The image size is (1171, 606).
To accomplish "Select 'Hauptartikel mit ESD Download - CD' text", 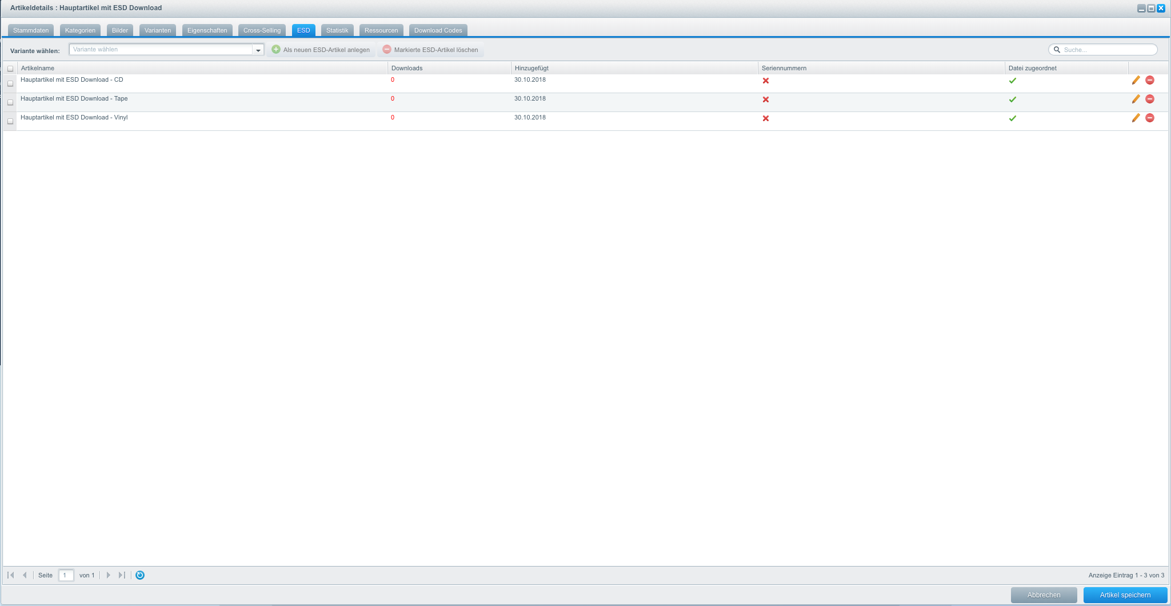I will 72,79.
